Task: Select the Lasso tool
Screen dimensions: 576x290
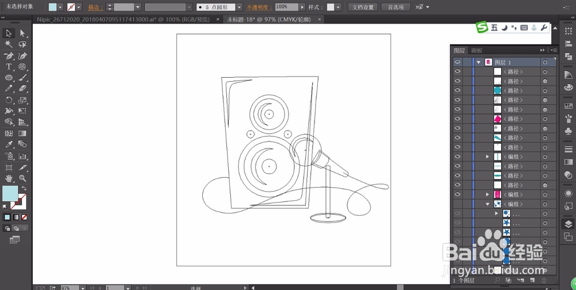Action: (x=22, y=44)
